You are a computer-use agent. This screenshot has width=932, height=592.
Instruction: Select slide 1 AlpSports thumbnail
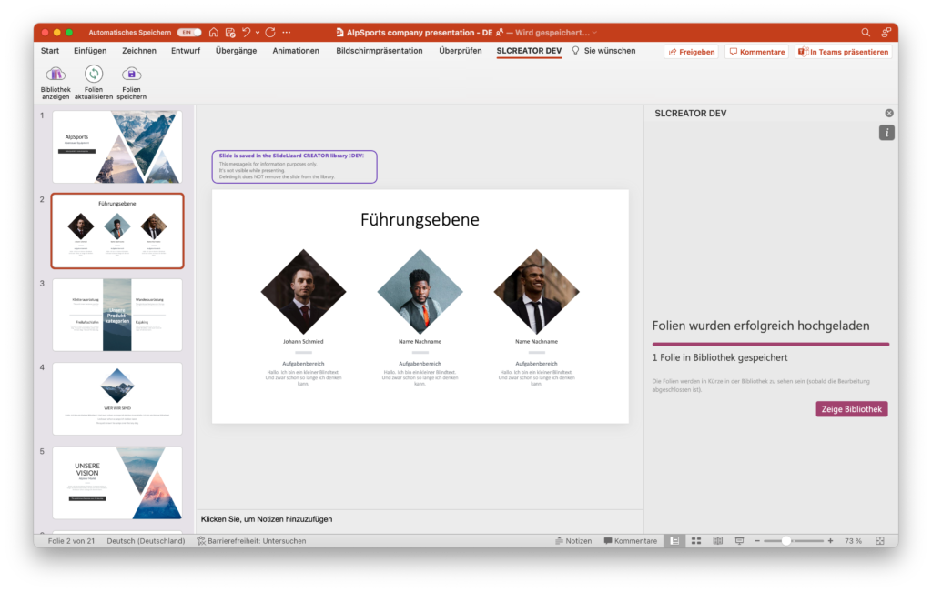coord(117,147)
